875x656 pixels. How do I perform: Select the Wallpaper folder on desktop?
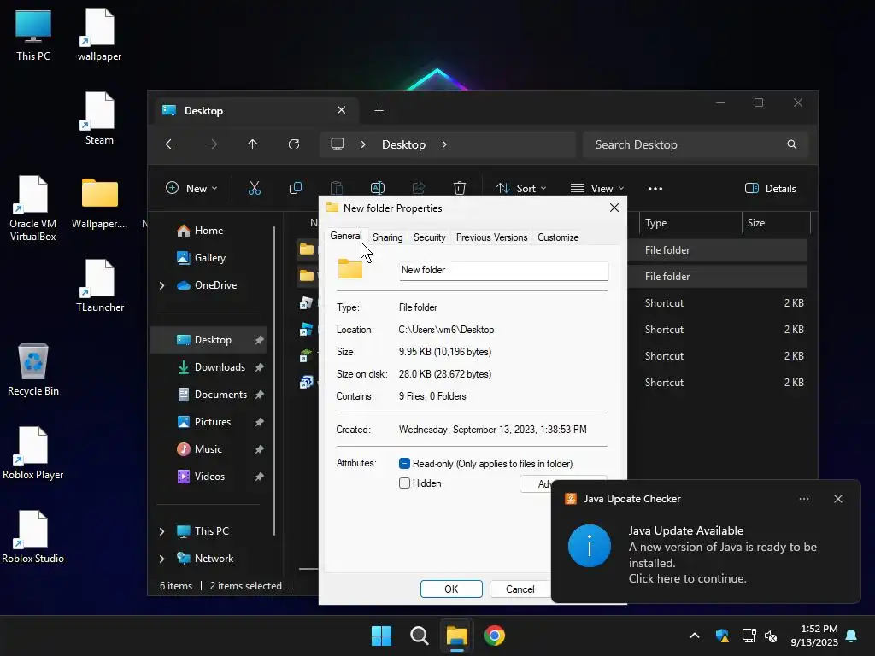click(99, 203)
